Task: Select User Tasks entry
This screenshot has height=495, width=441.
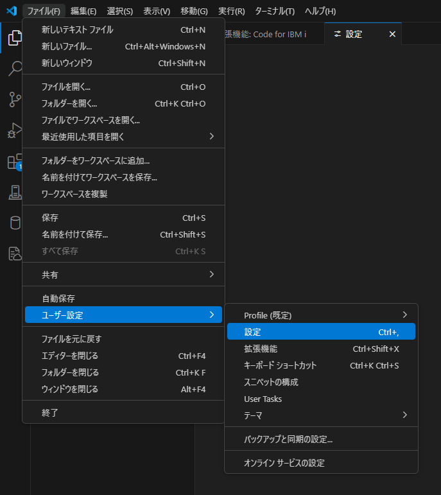Action: click(321, 399)
